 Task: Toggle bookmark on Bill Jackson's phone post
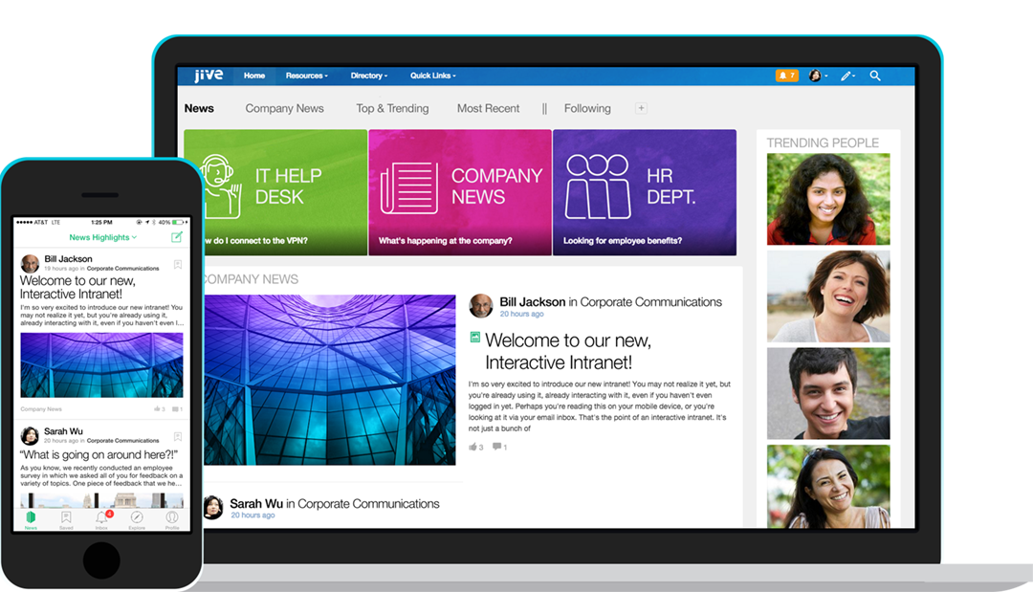[177, 265]
